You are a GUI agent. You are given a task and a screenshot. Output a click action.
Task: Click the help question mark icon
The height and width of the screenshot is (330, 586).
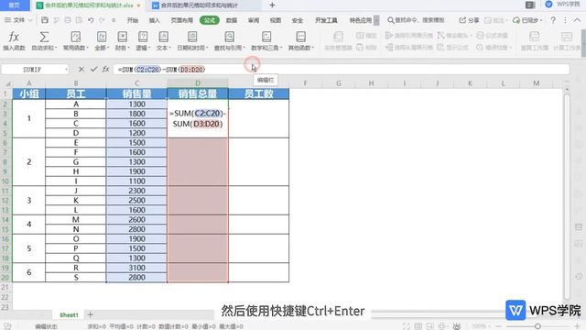[x=553, y=20]
